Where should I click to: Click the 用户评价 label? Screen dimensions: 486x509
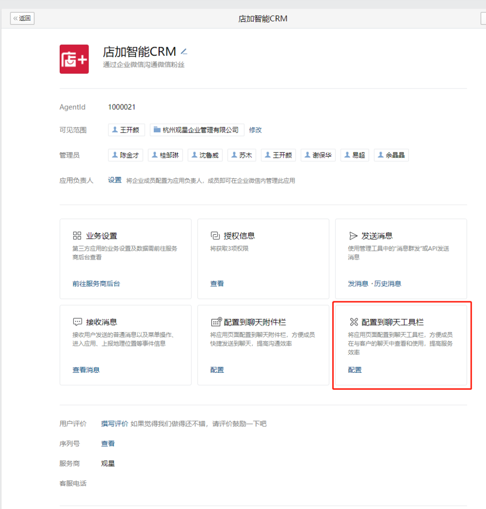coord(73,424)
